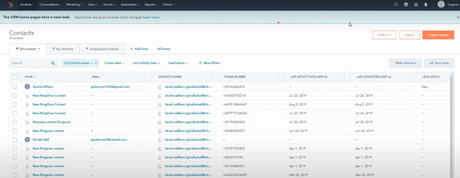460x178 pixels.
Task: Click the Ginelle Bell avatar icon
Action: pos(27,140)
